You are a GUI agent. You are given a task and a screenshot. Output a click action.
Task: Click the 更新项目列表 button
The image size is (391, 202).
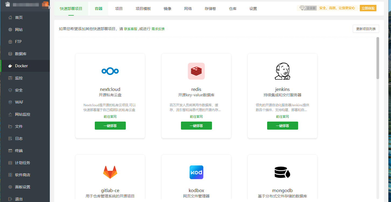coord(366,29)
